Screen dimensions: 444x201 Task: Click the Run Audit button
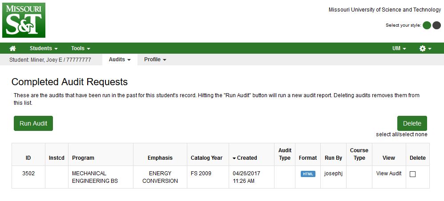pos(33,123)
